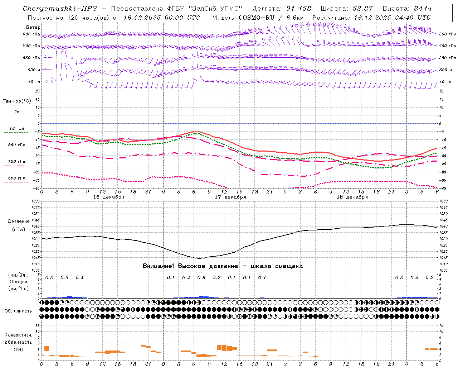Click the Прогноз на 120 часа(ов) text
The height and width of the screenshot is (367, 458).
pos(69,18)
